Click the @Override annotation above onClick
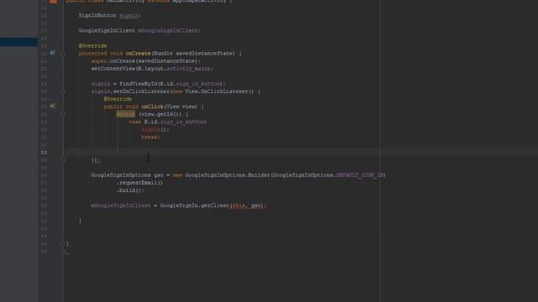Screen dimensions: 538x302 118,99
